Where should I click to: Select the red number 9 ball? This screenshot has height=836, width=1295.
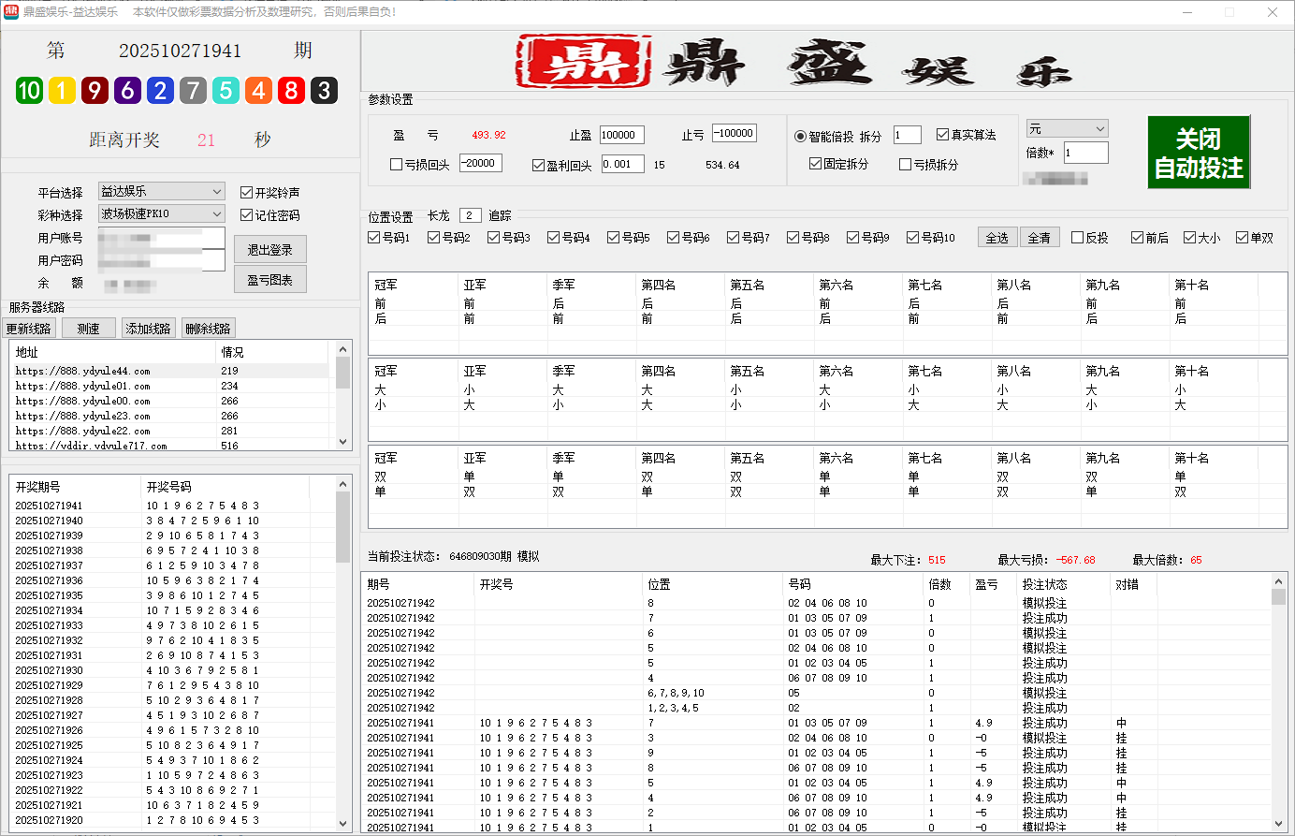(95, 91)
